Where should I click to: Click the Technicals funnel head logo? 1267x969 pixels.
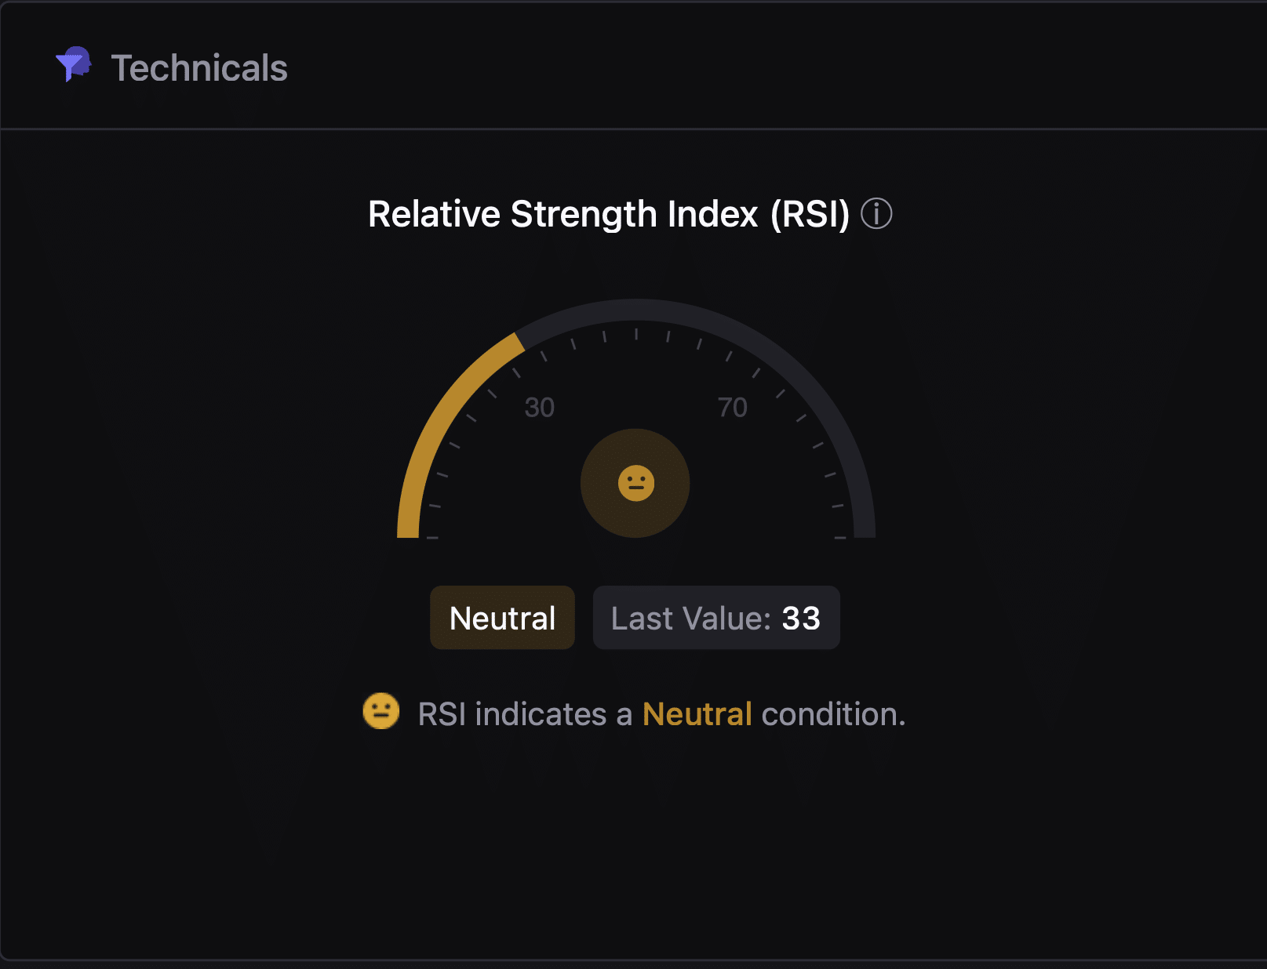pos(73,65)
